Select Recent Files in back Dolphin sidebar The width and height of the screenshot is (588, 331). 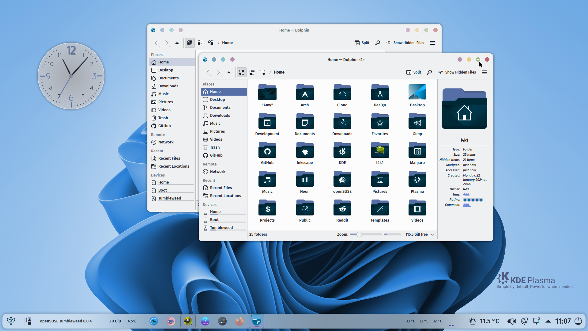click(172, 158)
